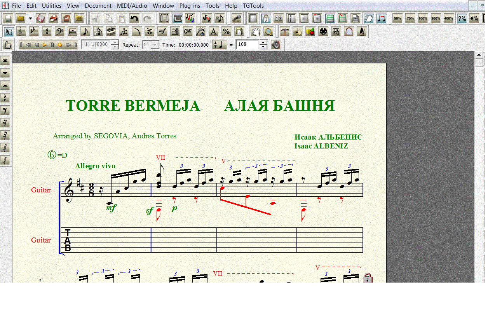Choose the Key Signature tool

tap(35, 31)
